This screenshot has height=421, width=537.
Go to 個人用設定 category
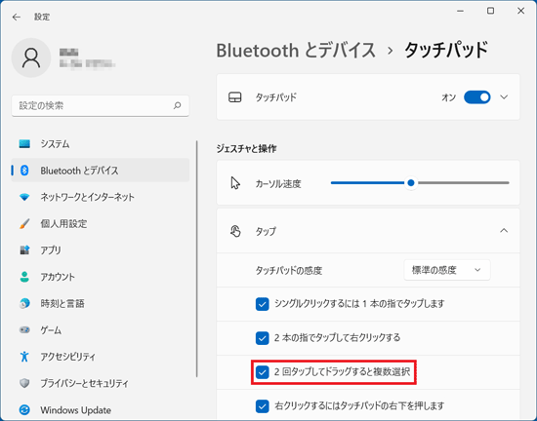[x=100, y=224]
